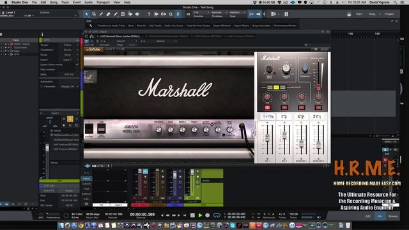
Task: Click the macro wrench icon
Action: (91, 26)
